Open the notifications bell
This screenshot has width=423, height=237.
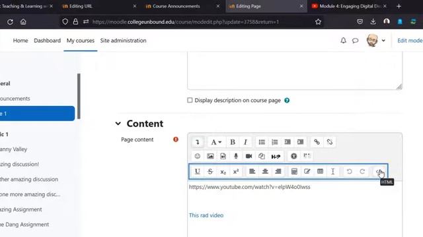(x=343, y=41)
